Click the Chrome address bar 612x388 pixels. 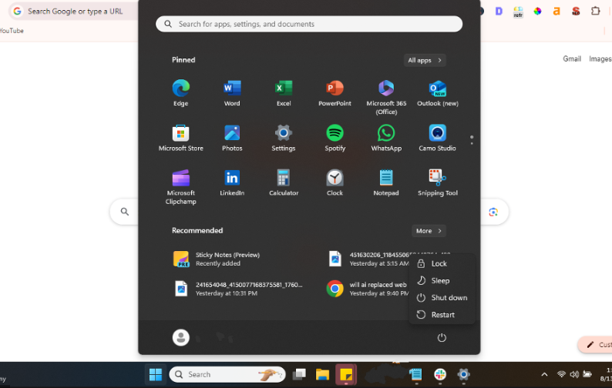(x=74, y=12)
